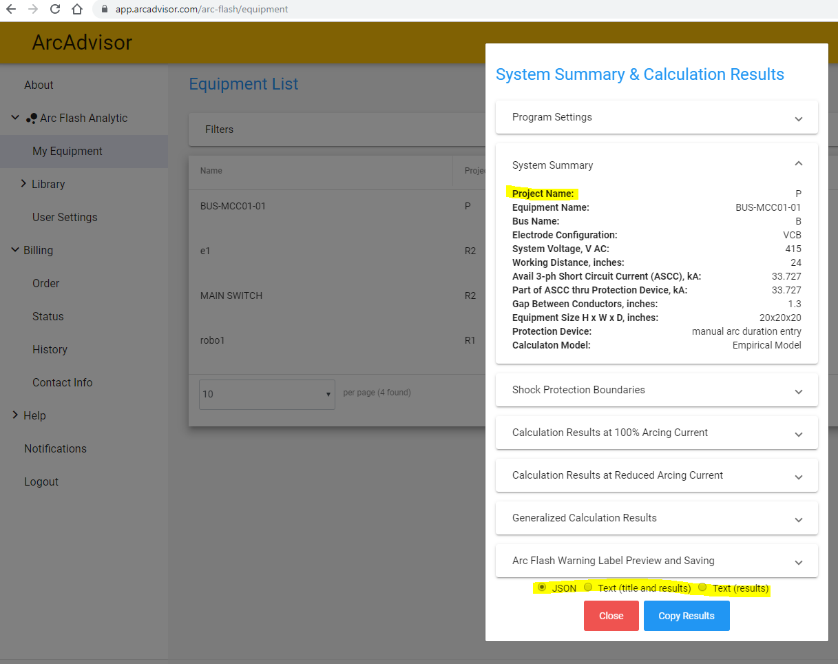Expand Calculation Results at 100% Arcing Current
The width and height of the screenshot is (838, 664).
coord(657,433)
